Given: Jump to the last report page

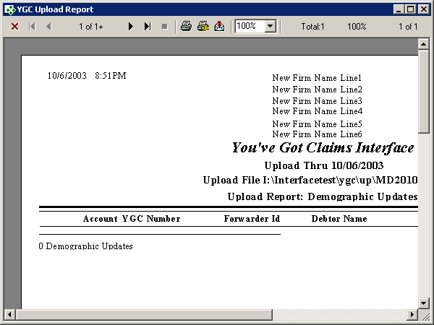Looking at the screenshot, I should 148,26.
